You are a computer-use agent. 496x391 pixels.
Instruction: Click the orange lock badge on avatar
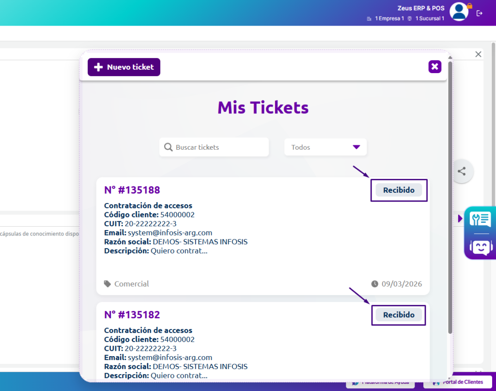469,6
